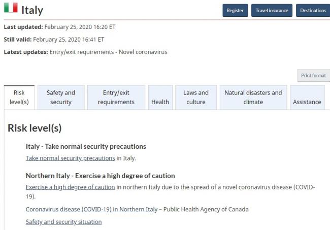Go to the Assistance tab

click(x=307, y=97)
